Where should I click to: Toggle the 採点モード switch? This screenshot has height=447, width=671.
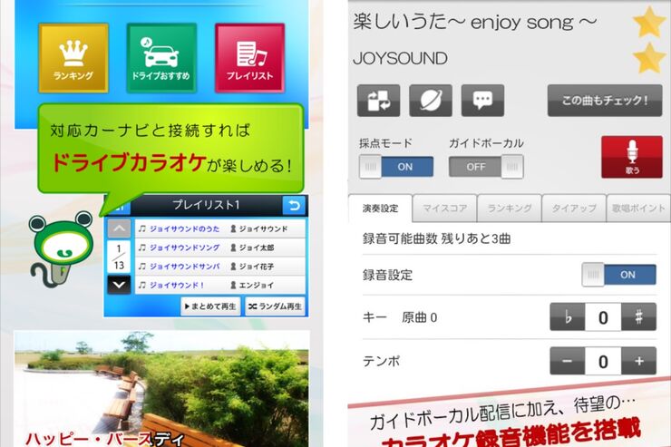click(396, 167)
